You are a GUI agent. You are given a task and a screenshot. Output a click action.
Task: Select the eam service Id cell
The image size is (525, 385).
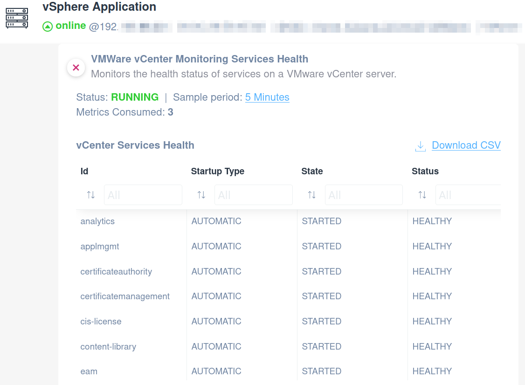tap(89, 371)
